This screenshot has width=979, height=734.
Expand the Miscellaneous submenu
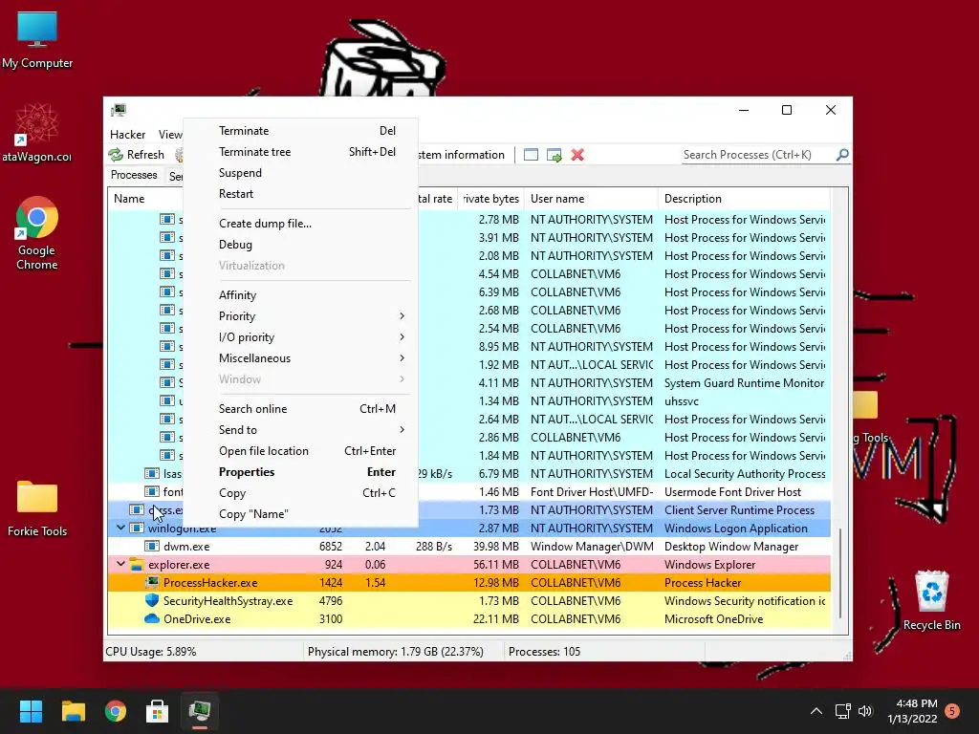pos(300,358)
